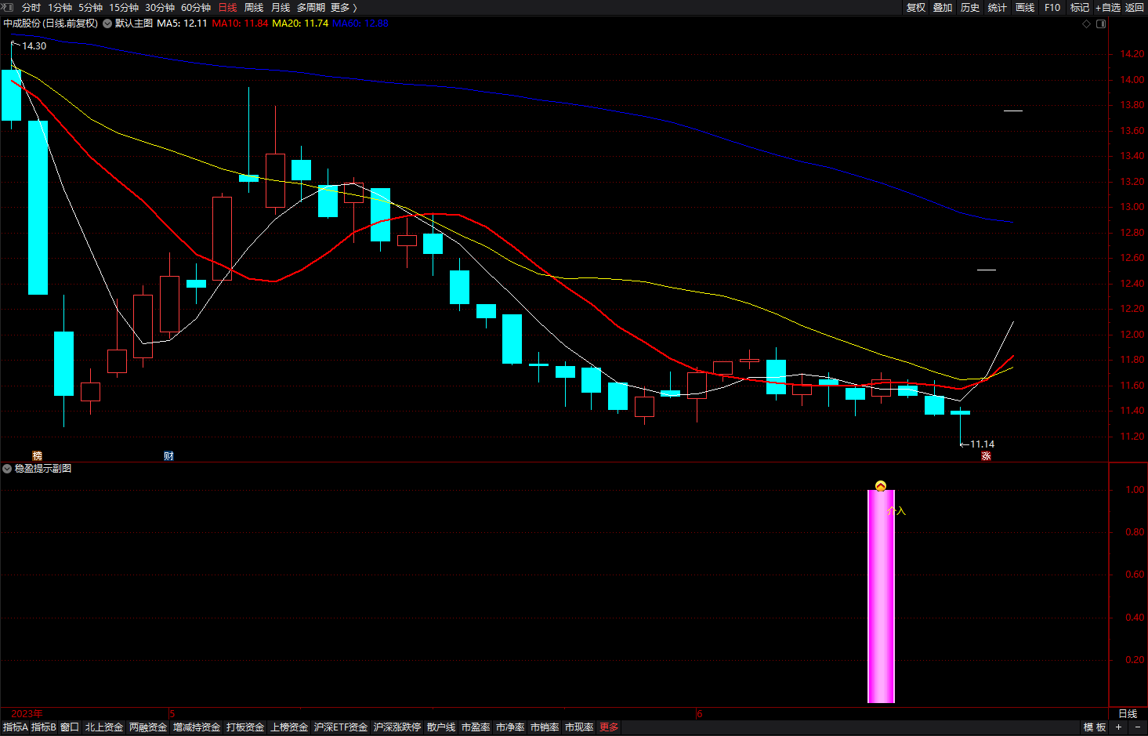Open the 沪深ETF资金 indicator
Screen dimensions: 1148x736
click(341, 727)
